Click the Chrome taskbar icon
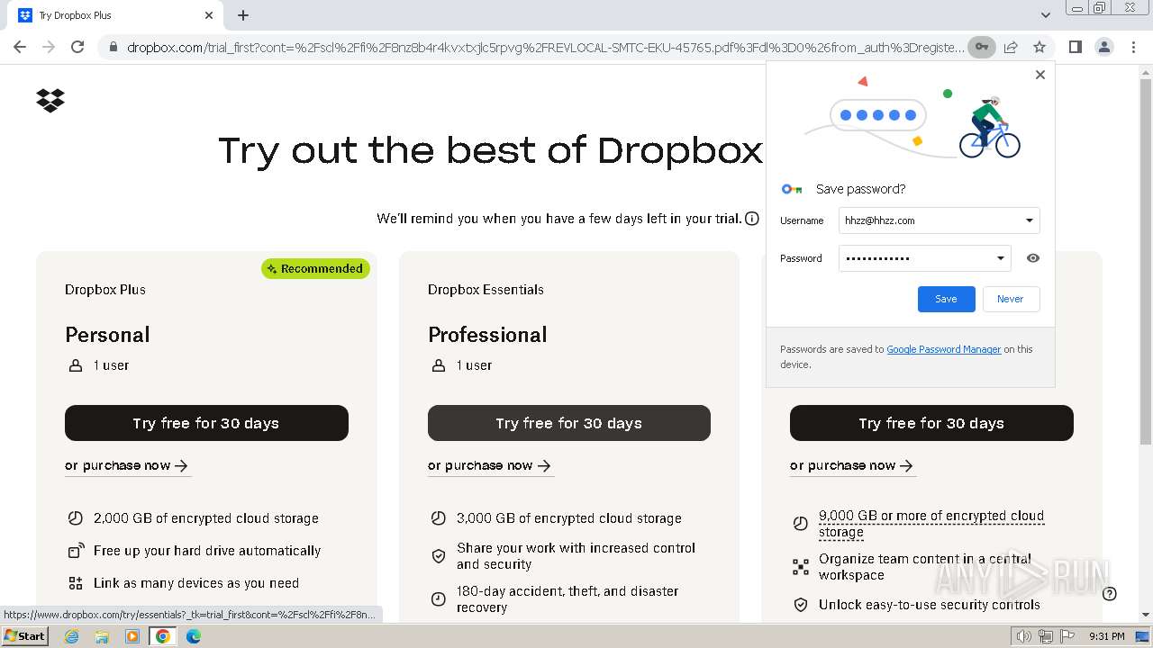1153x648 pixels. pyautogui.click(x=163, y=636)
